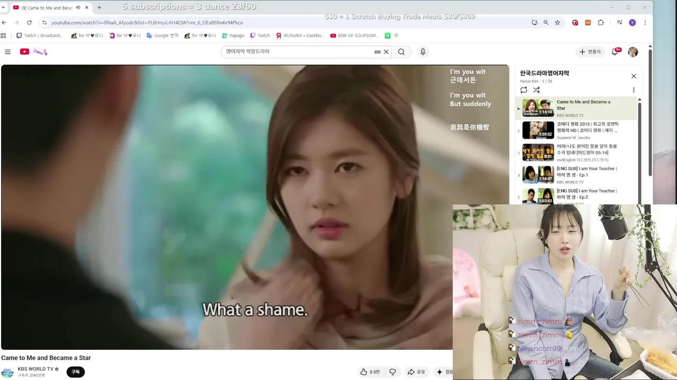Open Papago bookmark
The image size is (677, 380).
233,35
